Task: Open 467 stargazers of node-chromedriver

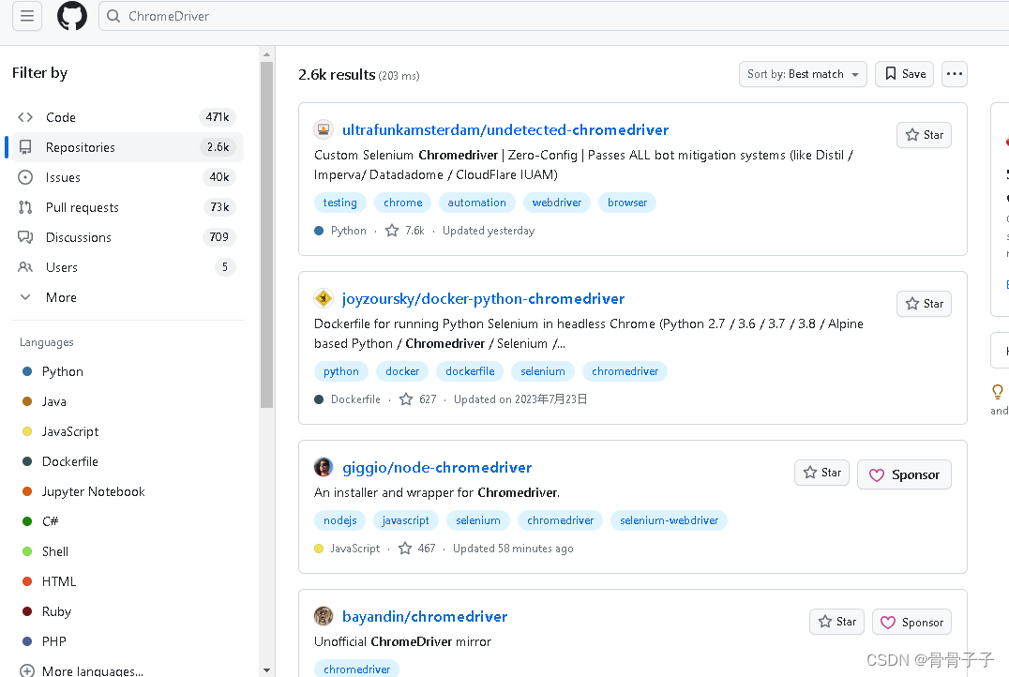Action: [x=417, y=549]
